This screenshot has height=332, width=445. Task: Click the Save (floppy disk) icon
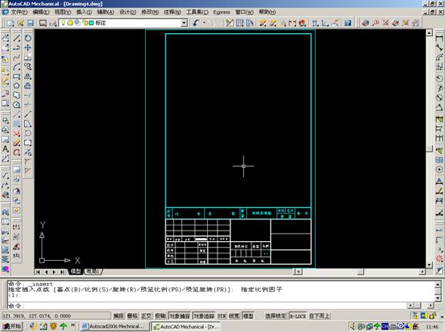coord(30,23)
